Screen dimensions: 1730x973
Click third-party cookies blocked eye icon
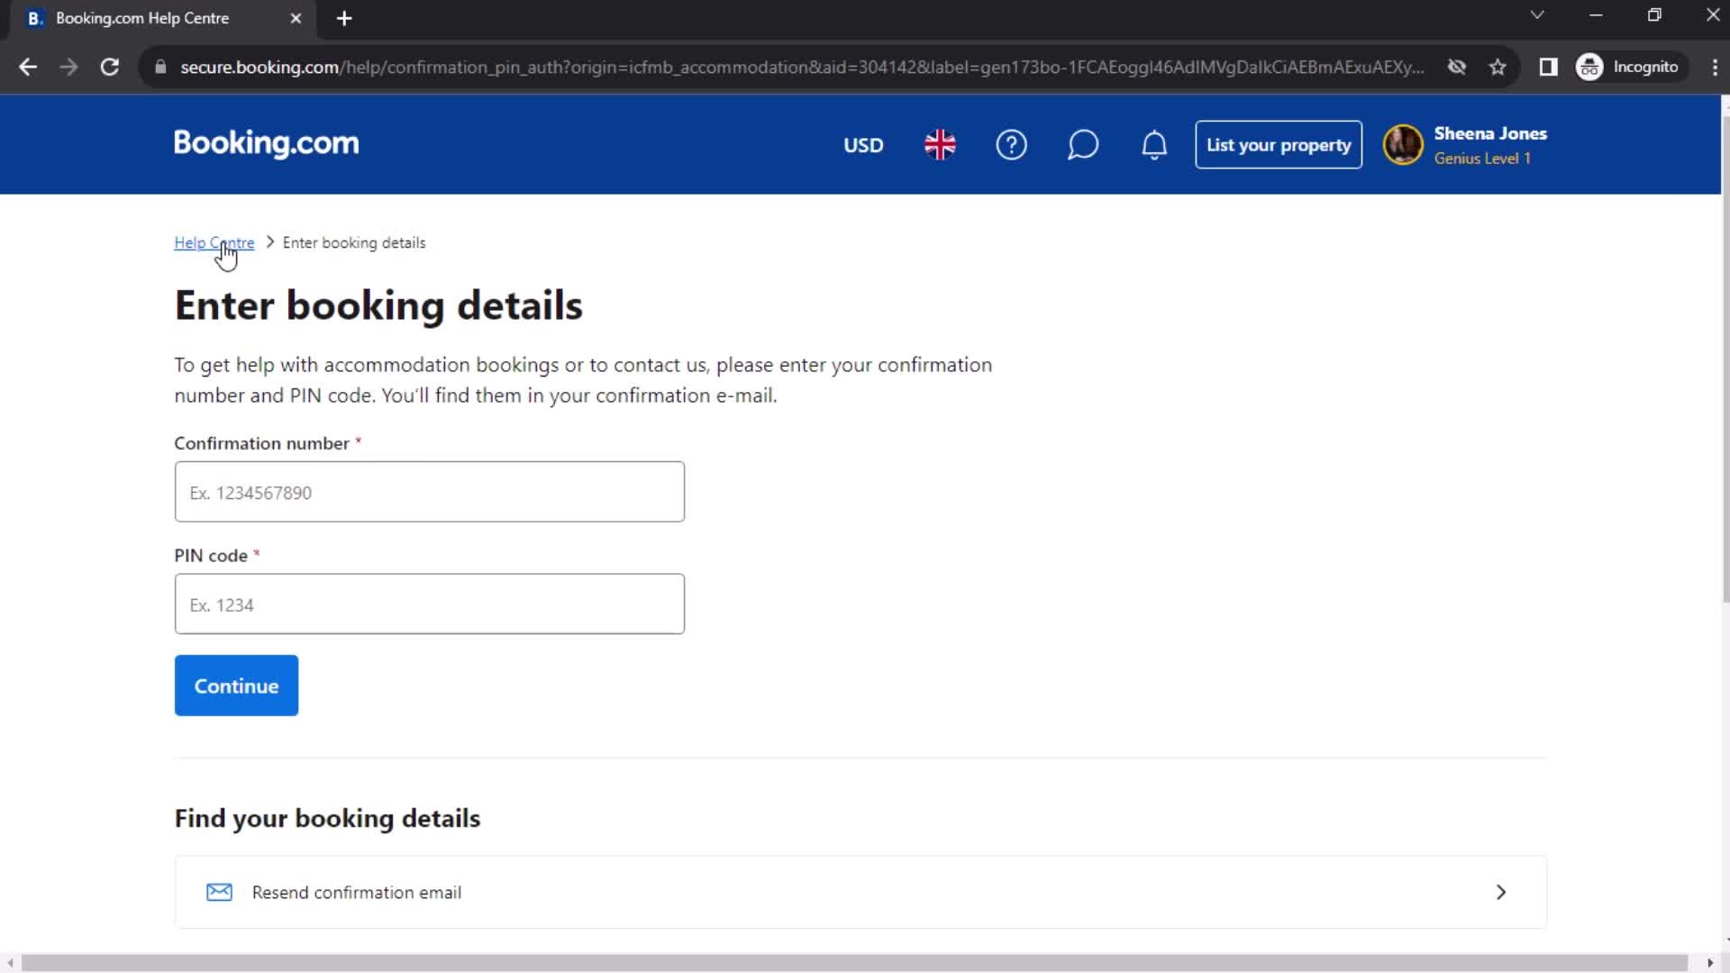1457,67
